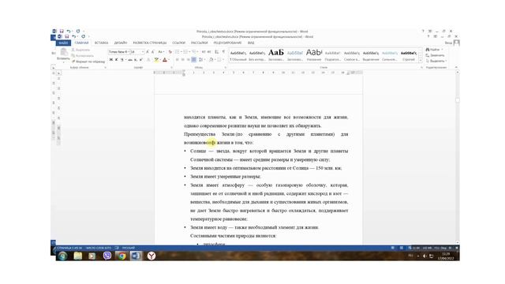Toggle underline (Ч) formatting
This screenshot has width=505, height=284.
pos(122,60)
